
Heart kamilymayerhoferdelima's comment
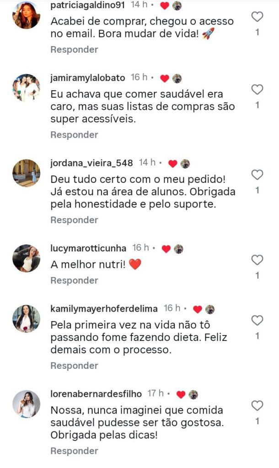pyautogui.click(x=258, y=320)
